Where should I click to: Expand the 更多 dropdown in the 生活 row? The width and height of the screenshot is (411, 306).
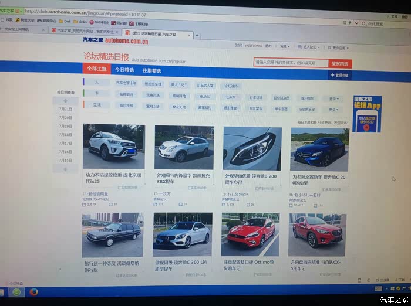(x=333, y=109)
